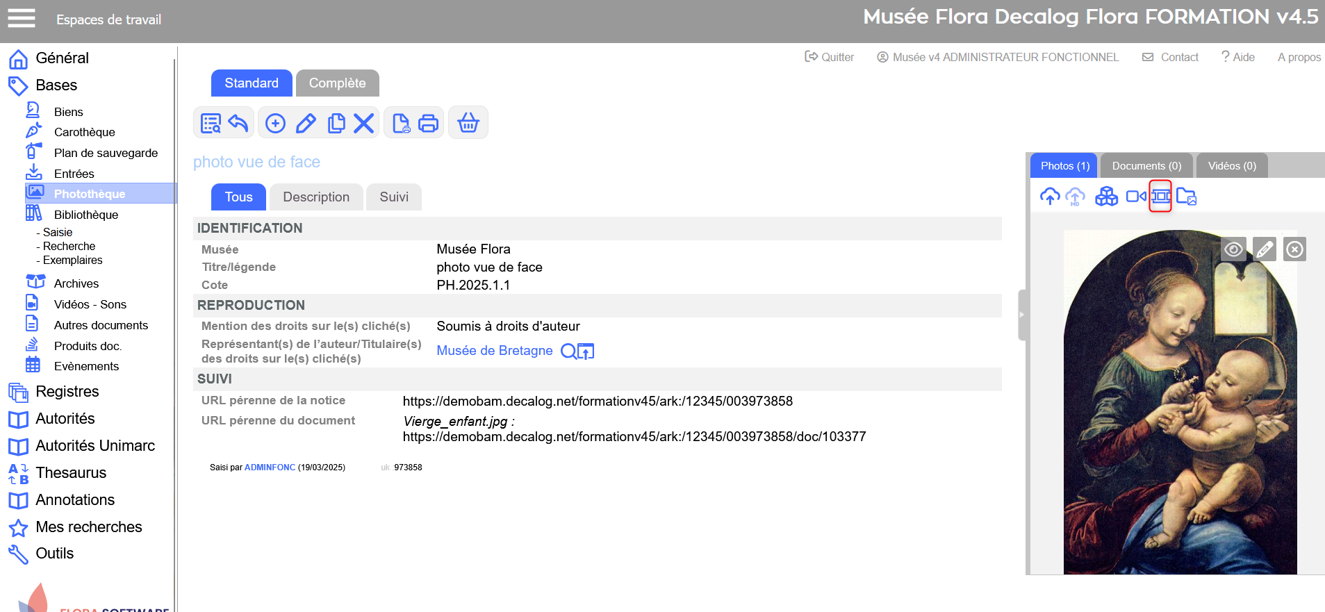The width and height of the screenshot is (1325, 612).
Task: Open the A propos link
Action: click(1299, 57)
